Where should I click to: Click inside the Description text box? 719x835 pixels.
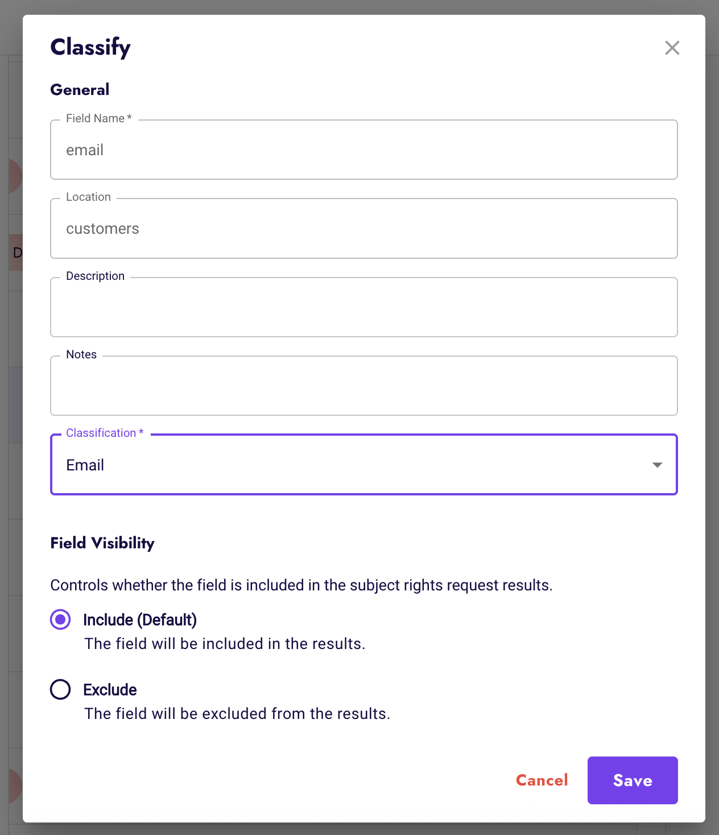364,307
